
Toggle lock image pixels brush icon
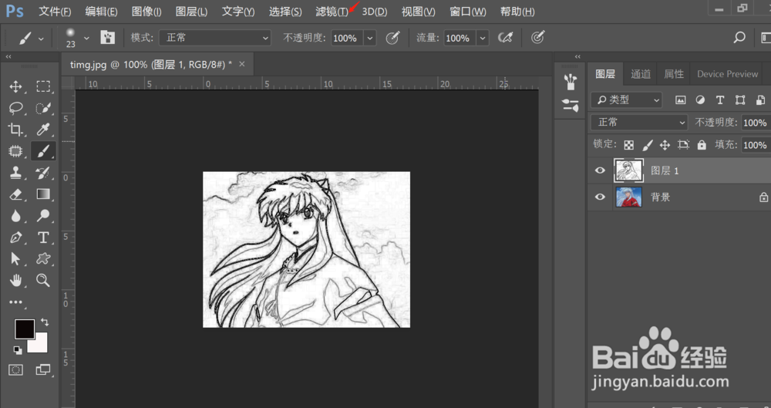coord(648,145)
